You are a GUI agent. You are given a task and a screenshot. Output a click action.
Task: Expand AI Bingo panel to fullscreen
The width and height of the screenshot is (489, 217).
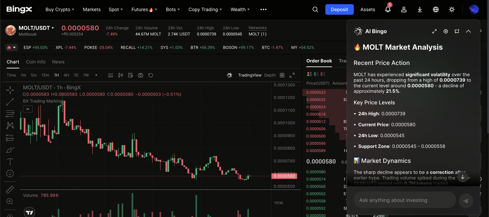pos(434,31)
